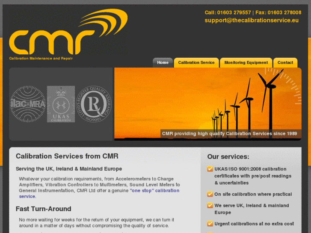
Task: Go to the Contact tab
Action: (x=285, y=63)
